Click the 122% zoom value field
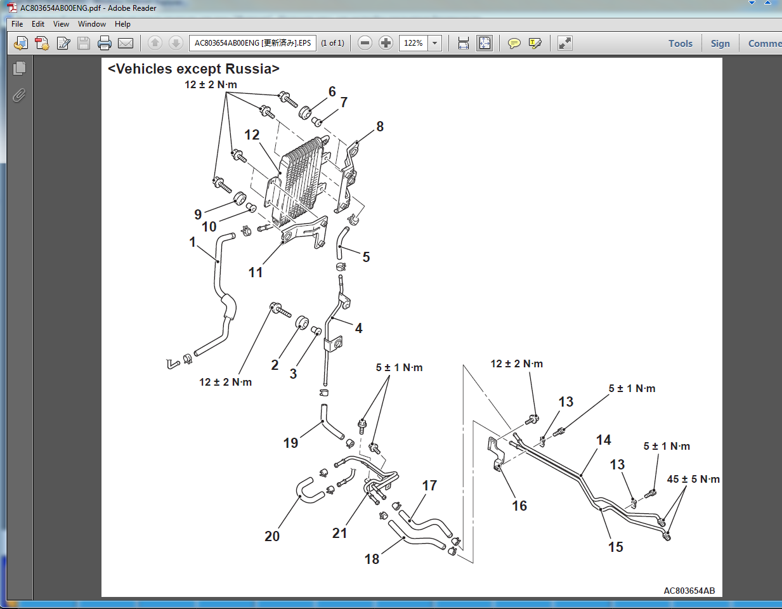782x609 pixels. click(414, 43)
